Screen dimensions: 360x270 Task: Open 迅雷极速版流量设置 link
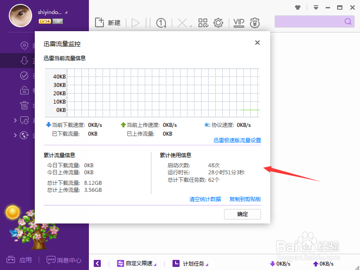[237, 140]
